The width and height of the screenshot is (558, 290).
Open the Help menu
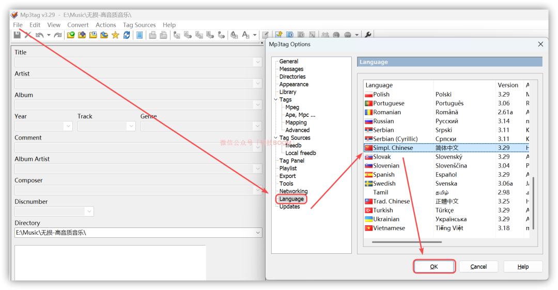tap(169, 25)
